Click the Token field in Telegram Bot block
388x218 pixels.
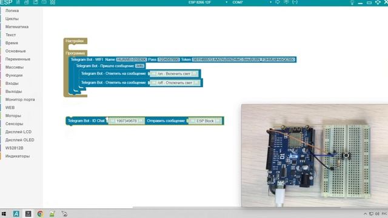pos(244,59)
